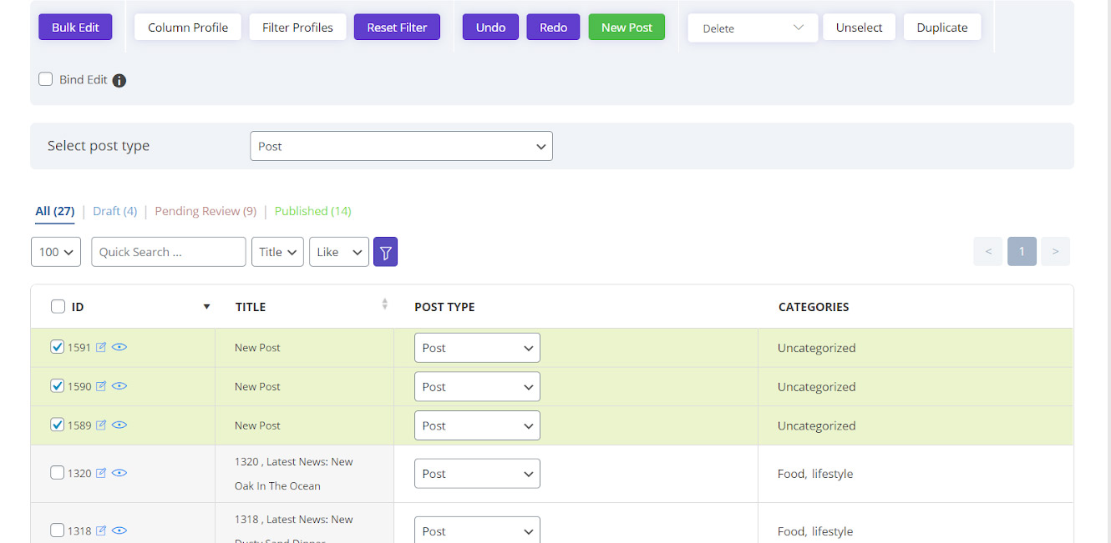Switch to the Published (14) tab

coord(313,211)
